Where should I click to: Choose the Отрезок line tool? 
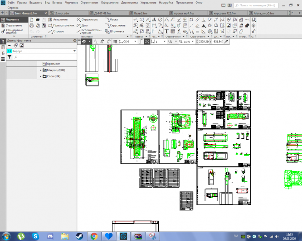click(56, 31)
